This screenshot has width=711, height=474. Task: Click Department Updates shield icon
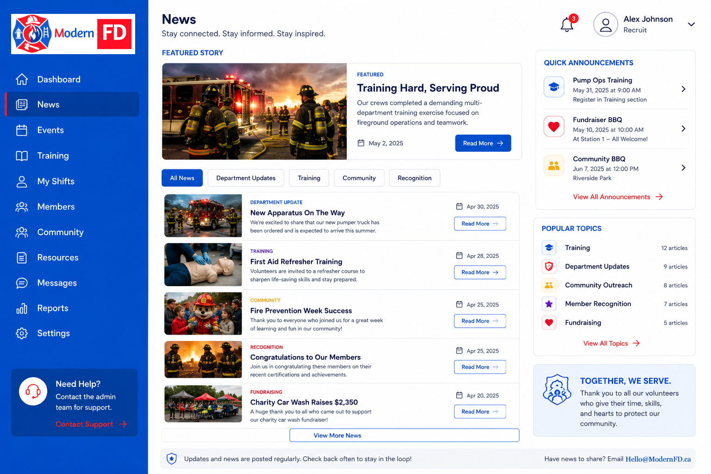pos(549,266)
